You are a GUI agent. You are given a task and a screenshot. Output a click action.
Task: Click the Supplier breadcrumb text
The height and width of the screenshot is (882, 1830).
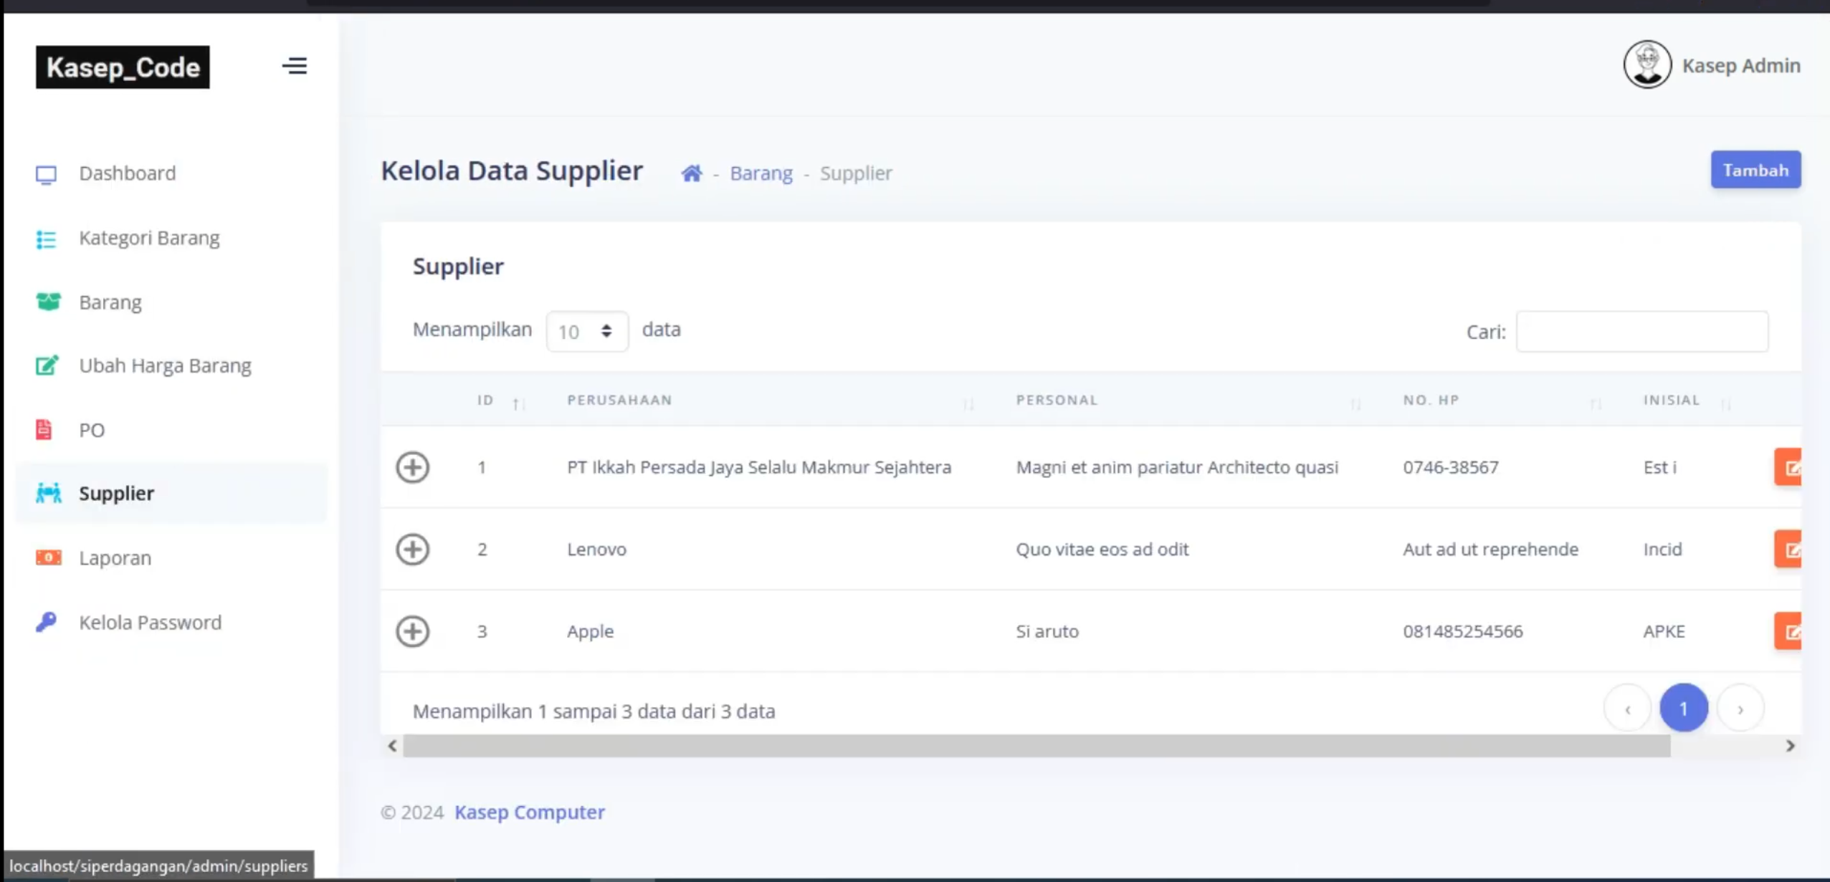pos(856,173)
